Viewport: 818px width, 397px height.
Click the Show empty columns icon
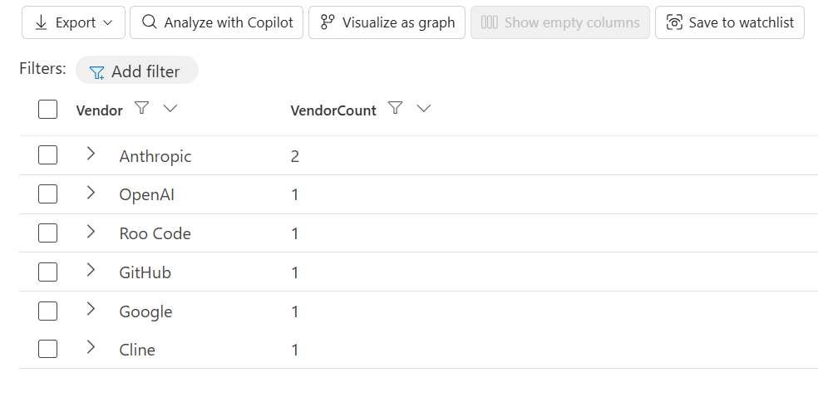[489, 22]
